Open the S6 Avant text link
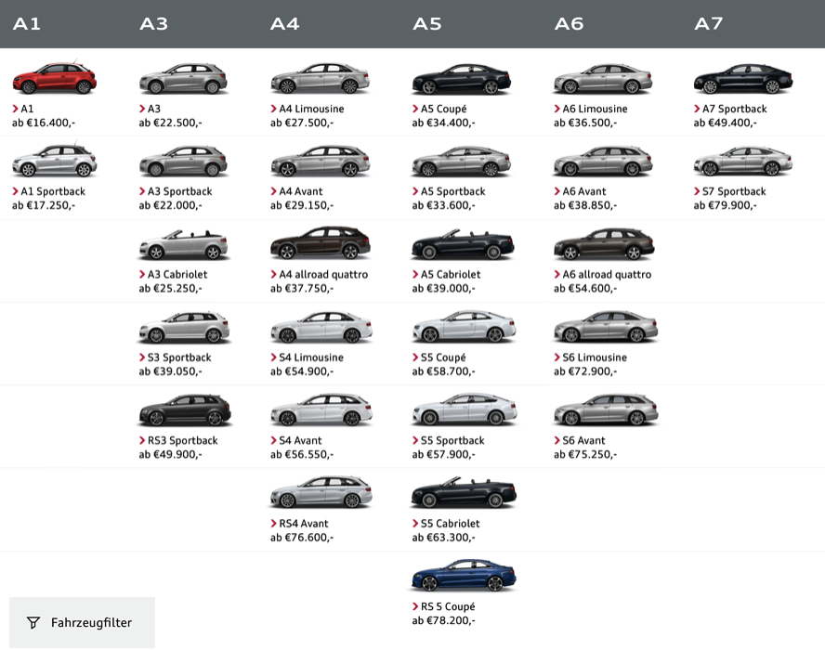This screenshot has width=825, height=650. click(580, 441)
